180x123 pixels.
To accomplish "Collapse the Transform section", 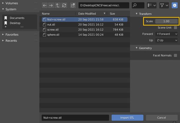I will point(136,14).
